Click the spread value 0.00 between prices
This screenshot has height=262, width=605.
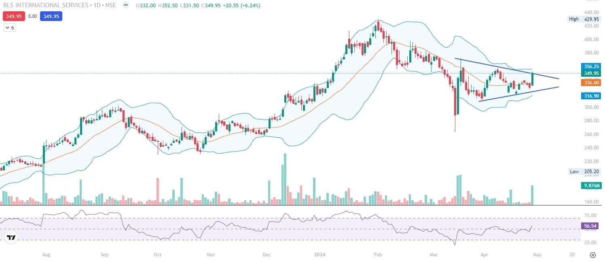(x=33, y=17)
